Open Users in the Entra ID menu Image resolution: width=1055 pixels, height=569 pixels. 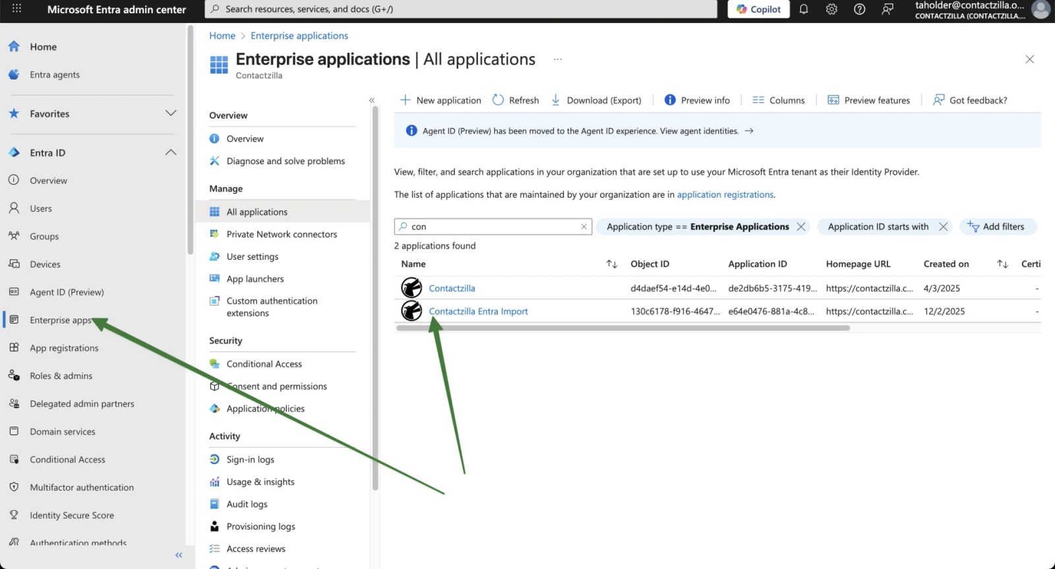pos(41,208)
